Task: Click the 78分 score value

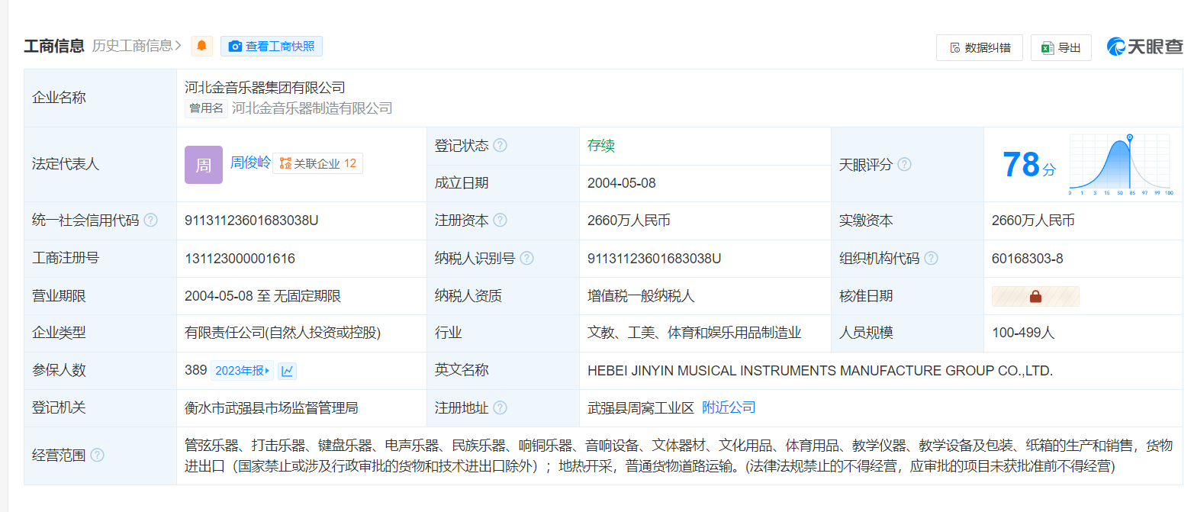Action: [x=1029, y=164]
